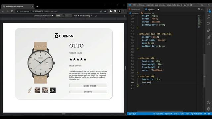This screenshot has height=119, width=212.
Task: Open the Search view in VS Code
Action: click(209, 17)
